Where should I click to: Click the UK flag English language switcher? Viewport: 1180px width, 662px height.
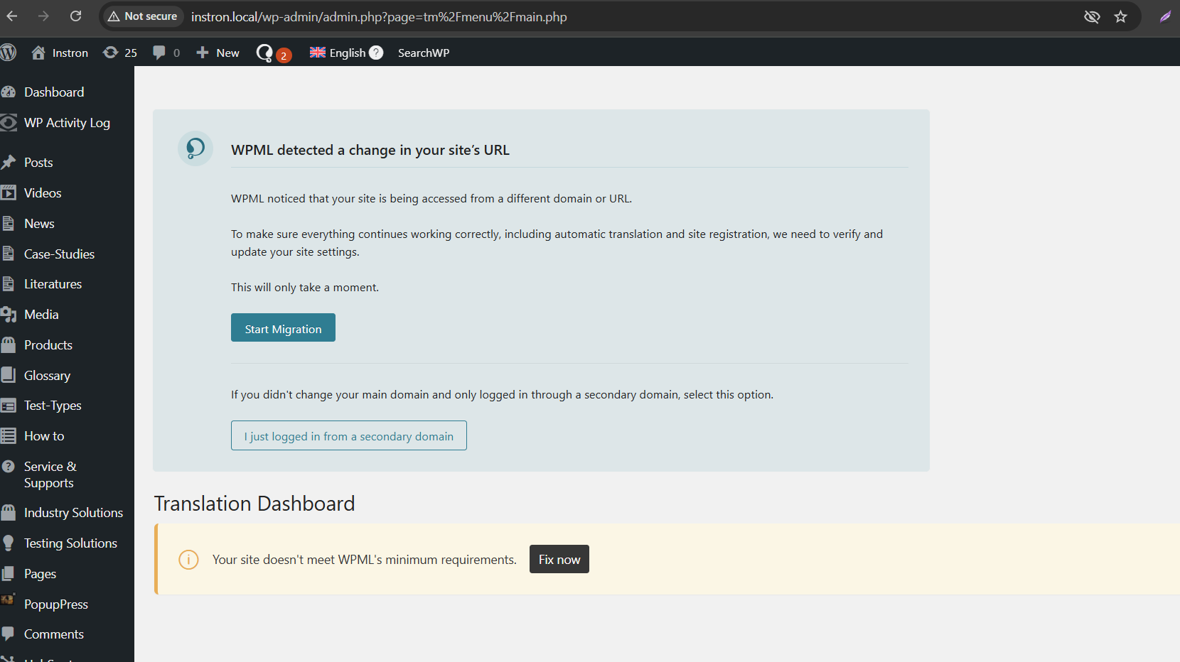(x=338, y=53)
